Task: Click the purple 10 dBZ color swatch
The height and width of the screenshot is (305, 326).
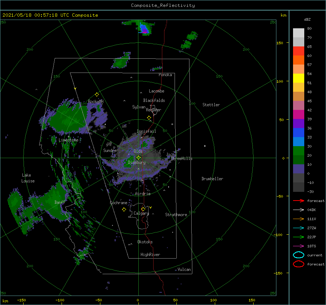Action: pyautogui.click(x=298, y=169)
